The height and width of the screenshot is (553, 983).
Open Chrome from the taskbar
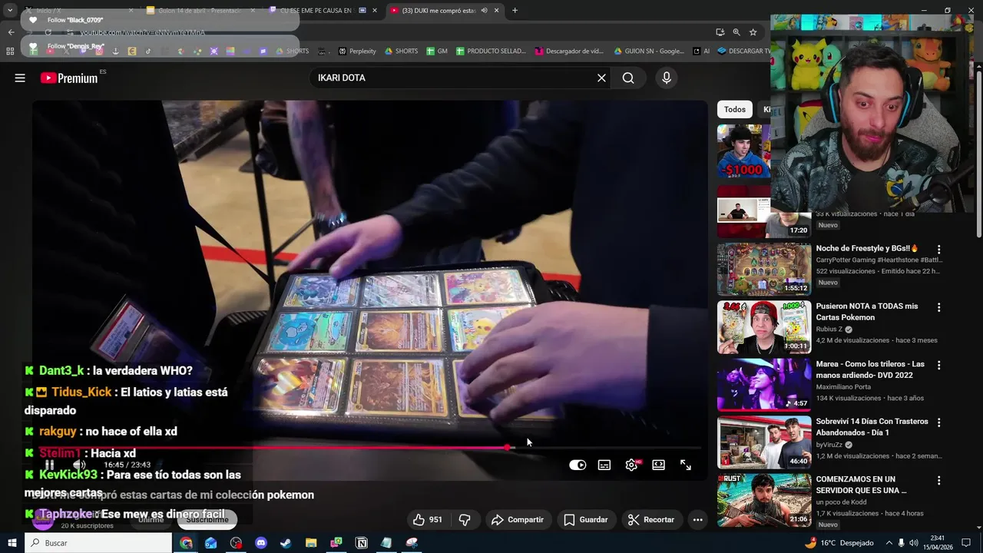coord(186,543)
